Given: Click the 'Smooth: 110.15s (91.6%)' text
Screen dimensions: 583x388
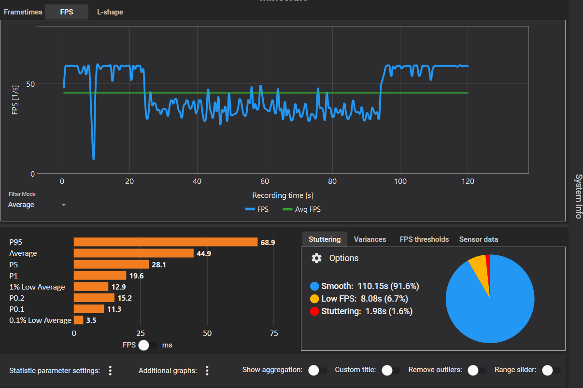Looking at the screenshot, I should (370, 286).
